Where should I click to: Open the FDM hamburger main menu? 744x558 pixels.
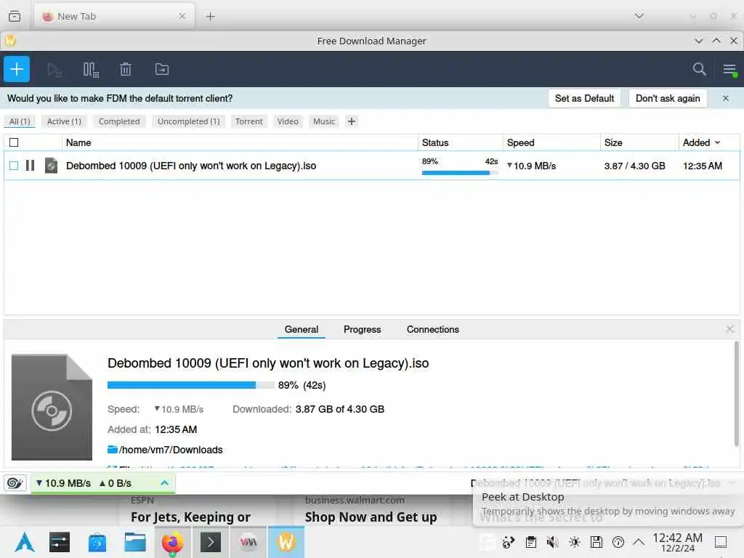click(729, 70)
